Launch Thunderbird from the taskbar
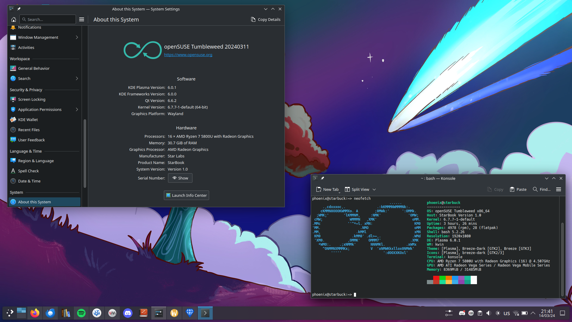 pos(50,313)
